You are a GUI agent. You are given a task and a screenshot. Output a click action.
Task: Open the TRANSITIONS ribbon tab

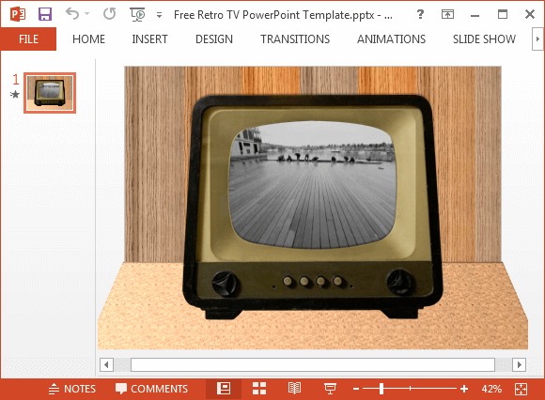pos(295,38)
